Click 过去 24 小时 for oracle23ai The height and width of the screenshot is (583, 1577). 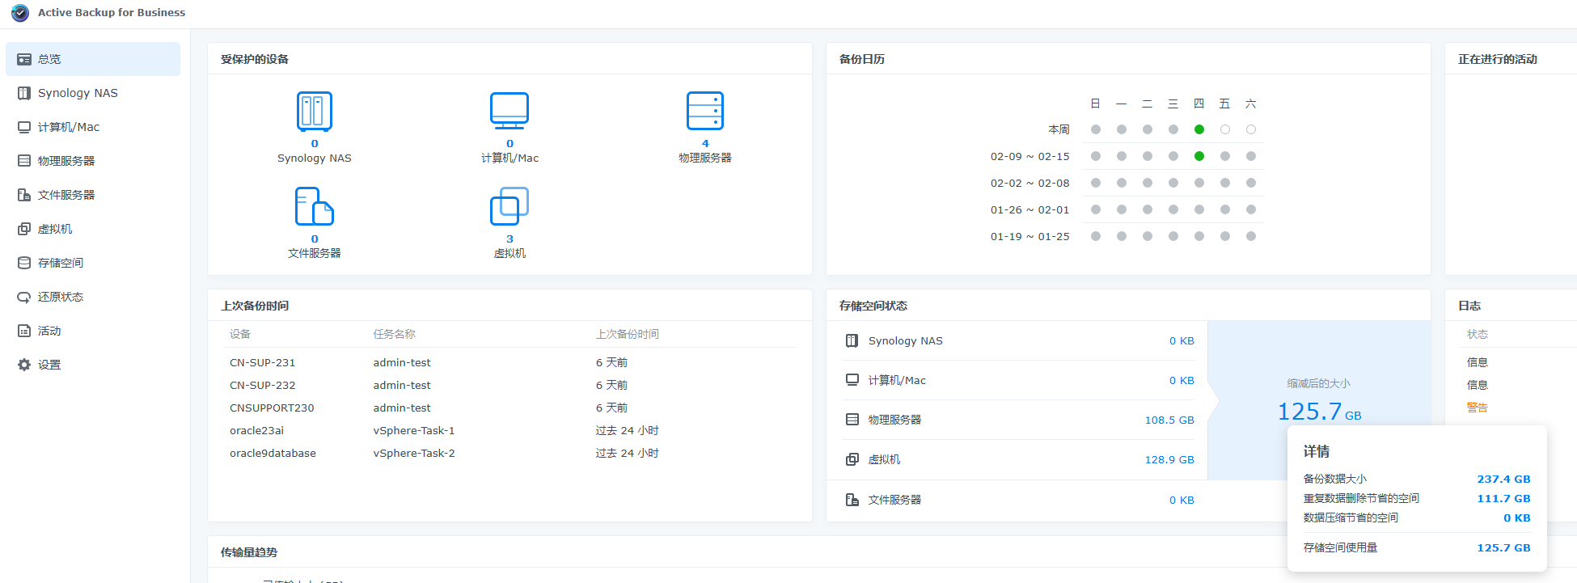[628, 430]
